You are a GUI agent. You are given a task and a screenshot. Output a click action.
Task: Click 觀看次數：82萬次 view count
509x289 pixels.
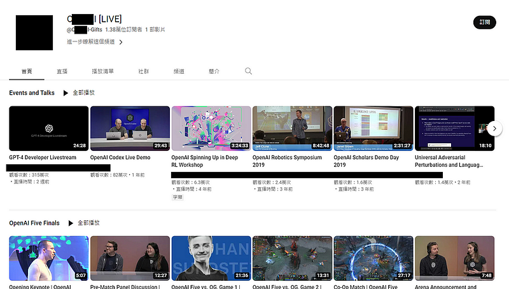pyautogui.click(x=109, y=175)
